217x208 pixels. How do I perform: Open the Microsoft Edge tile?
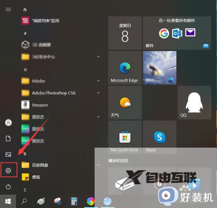125,68
